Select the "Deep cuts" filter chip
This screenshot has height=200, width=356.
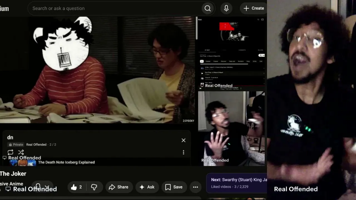point(232,61)
